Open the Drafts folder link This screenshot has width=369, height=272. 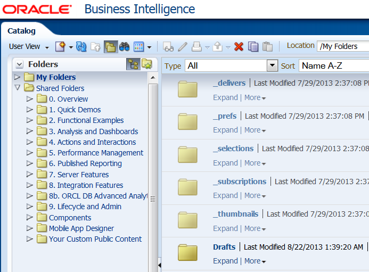click(x=224, y=247)
